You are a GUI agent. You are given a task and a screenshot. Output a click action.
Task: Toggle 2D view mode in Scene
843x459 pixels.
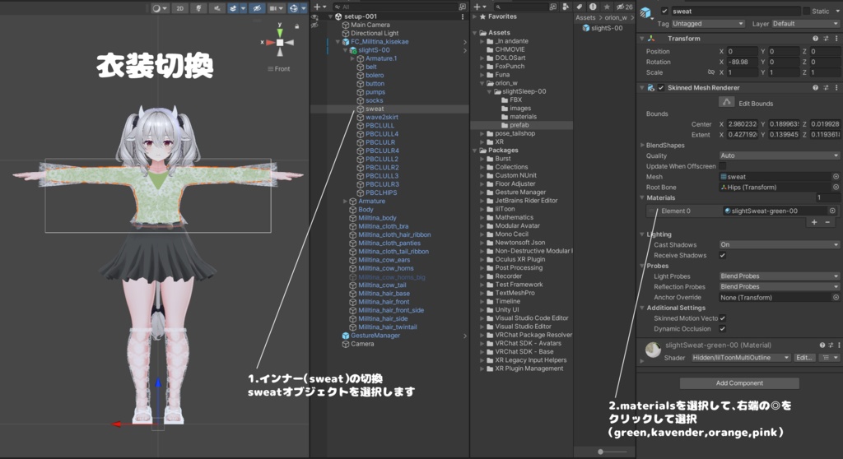(x=180, y=8)
